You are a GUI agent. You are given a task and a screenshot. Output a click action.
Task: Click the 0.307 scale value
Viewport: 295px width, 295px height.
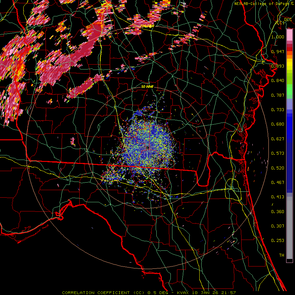click(x=278, y=226)
